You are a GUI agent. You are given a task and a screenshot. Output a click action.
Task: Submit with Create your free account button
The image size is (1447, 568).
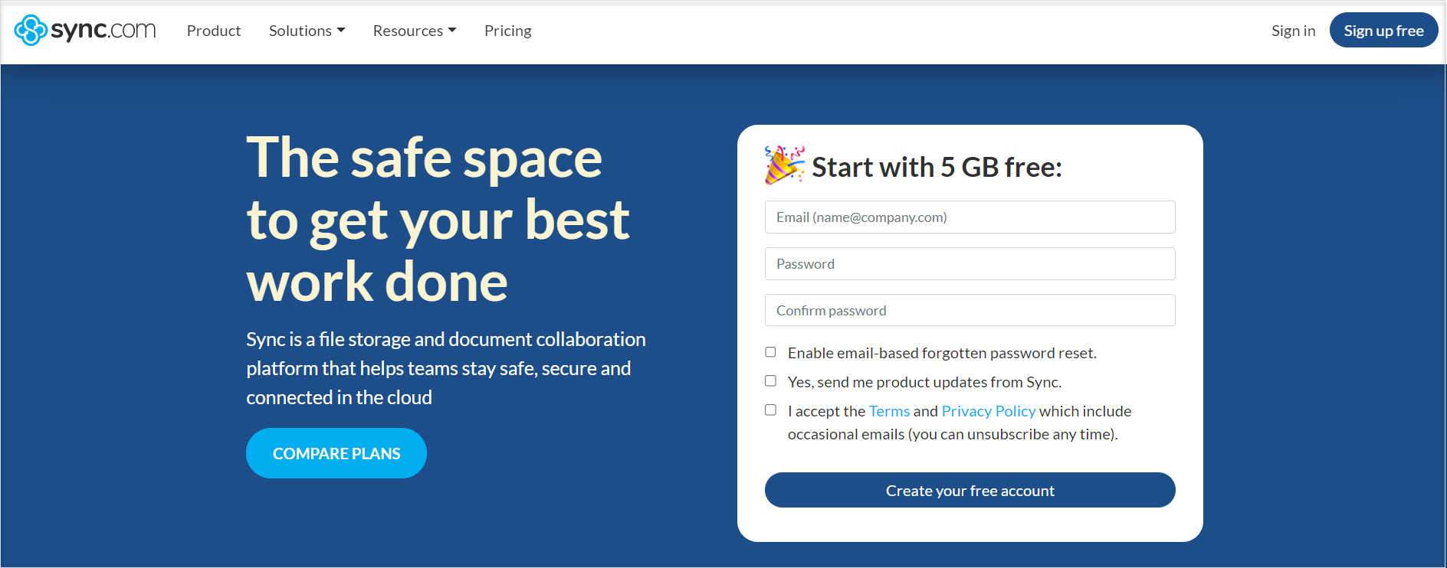[x=970, y=490]
